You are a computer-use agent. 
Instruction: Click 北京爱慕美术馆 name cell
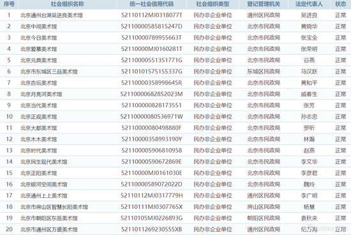(x=39, y=49)
